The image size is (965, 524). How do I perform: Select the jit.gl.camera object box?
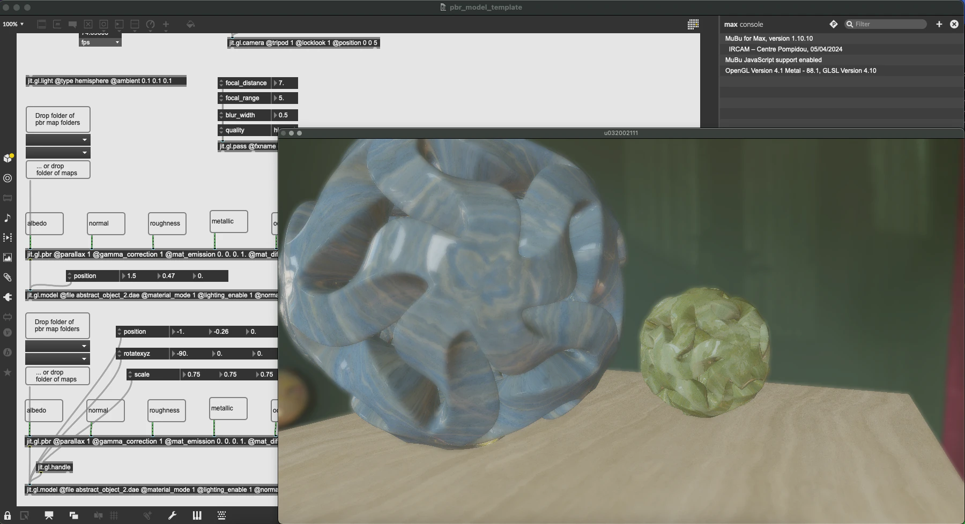click(303, 43)
